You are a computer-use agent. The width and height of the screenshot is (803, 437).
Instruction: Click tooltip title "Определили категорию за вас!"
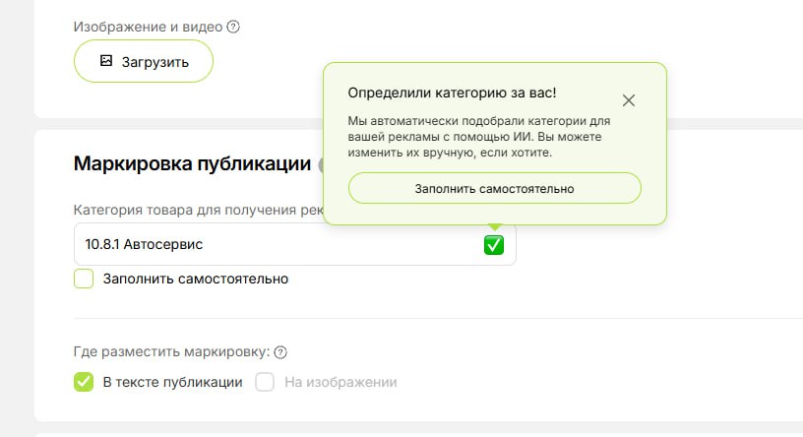452,93
